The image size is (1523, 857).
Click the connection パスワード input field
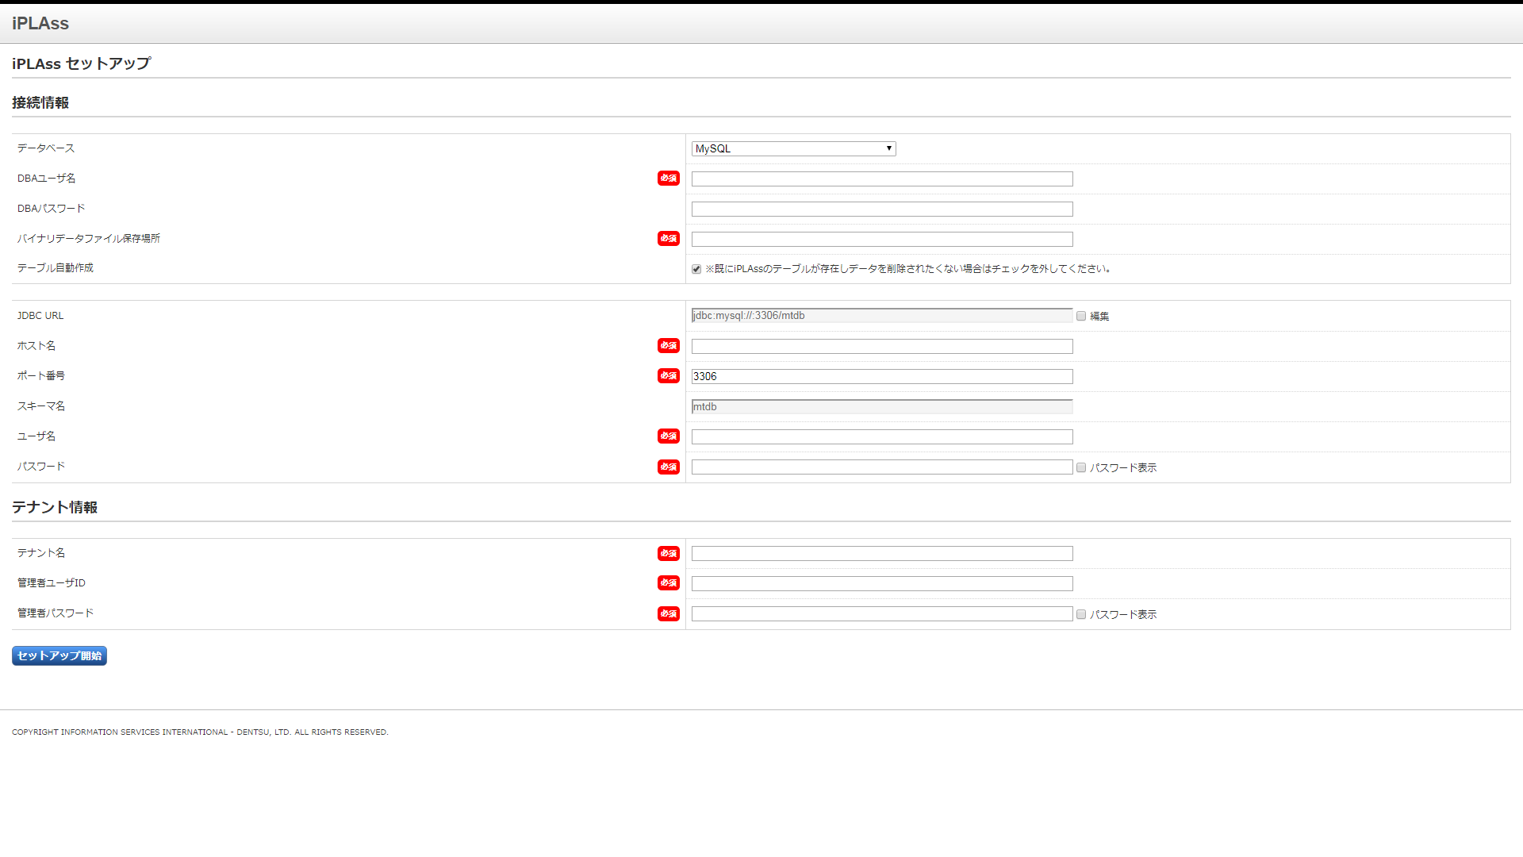(x=882, y=467)
